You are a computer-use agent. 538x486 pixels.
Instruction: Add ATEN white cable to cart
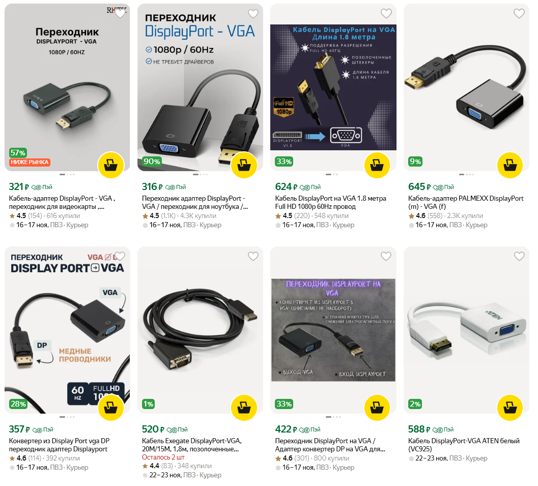click(510, 408)
